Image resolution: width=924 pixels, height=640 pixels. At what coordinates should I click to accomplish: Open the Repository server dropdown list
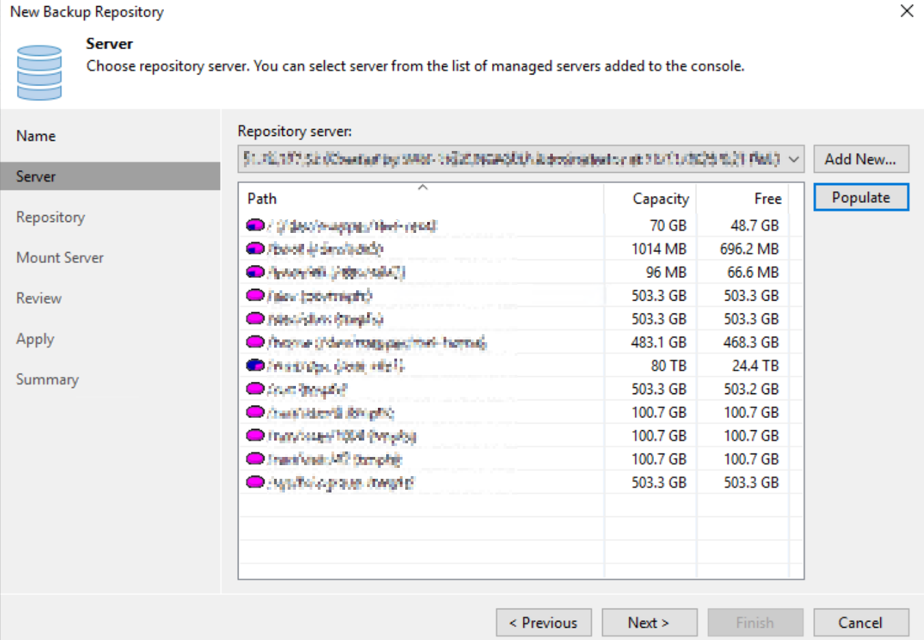793,159
